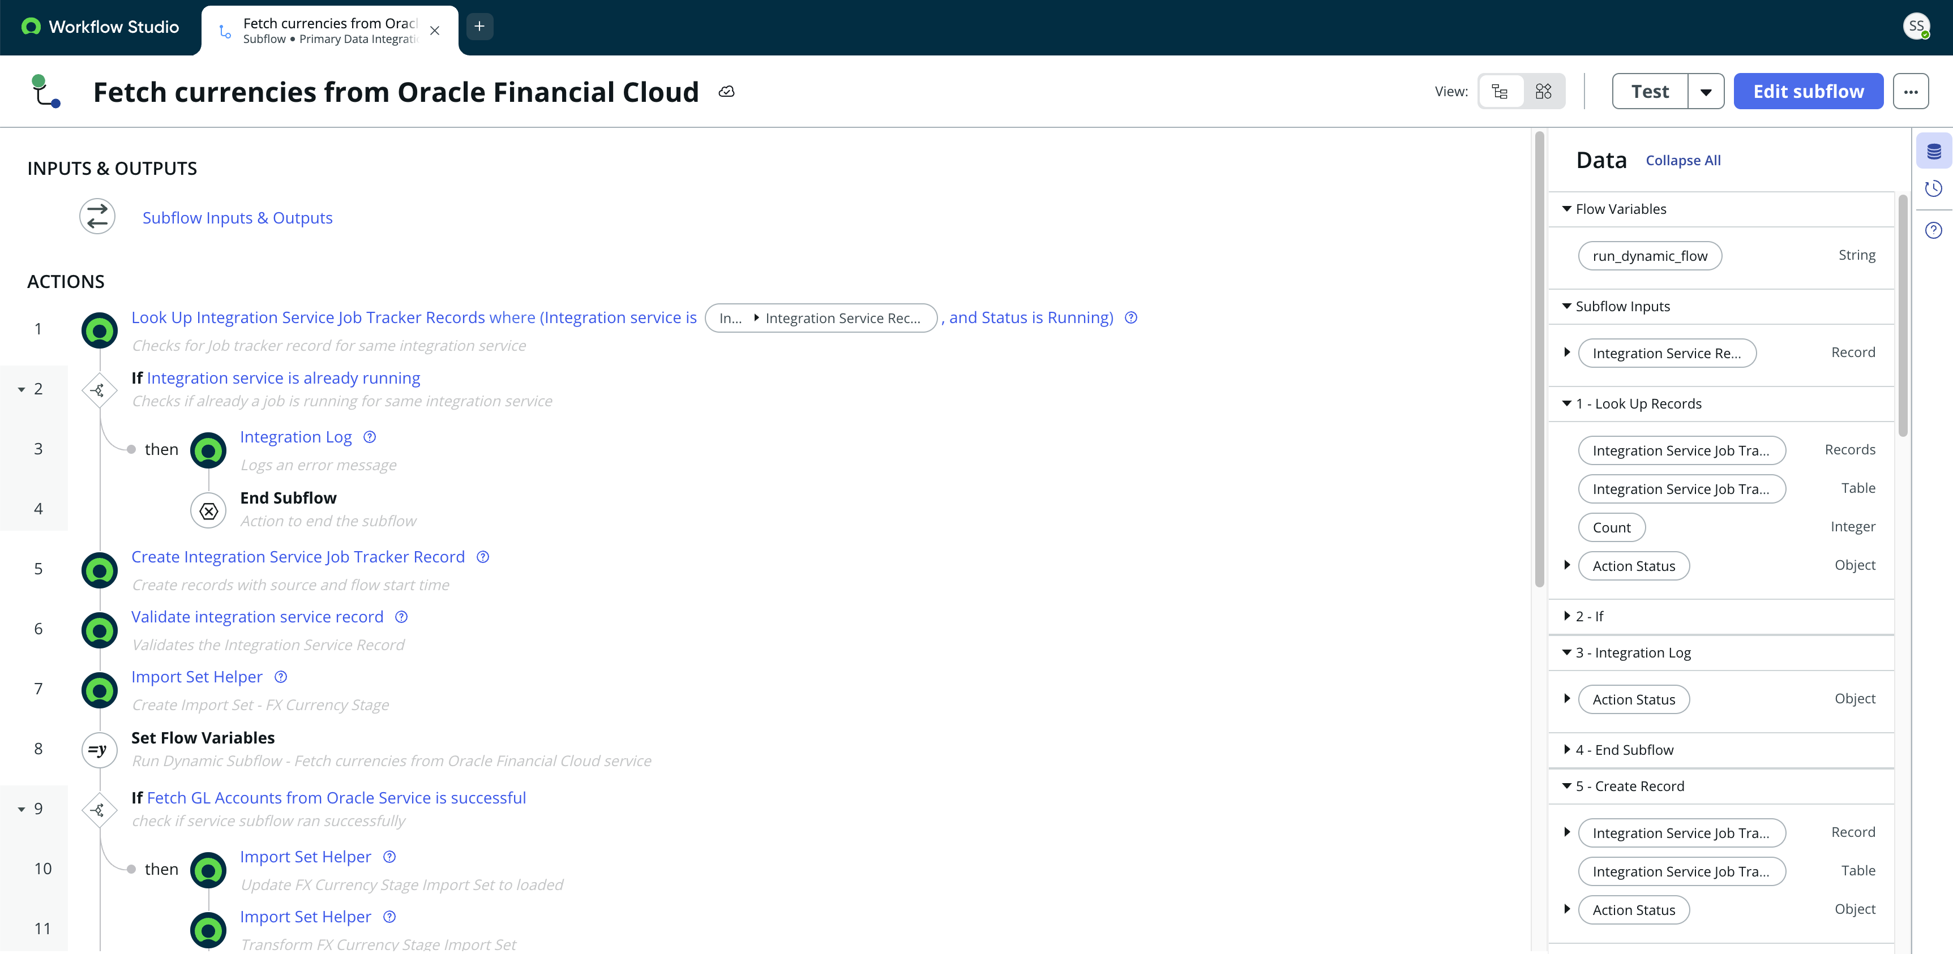The width and height of the screenshot is (1953, 954).
Task: Click the cloud saved status icon by the title
Action: (726, 92)
